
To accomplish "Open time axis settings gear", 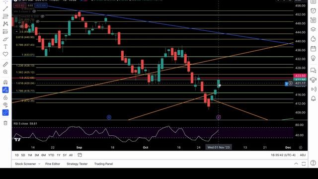I will pyautogui.click(x=301, y=148).
